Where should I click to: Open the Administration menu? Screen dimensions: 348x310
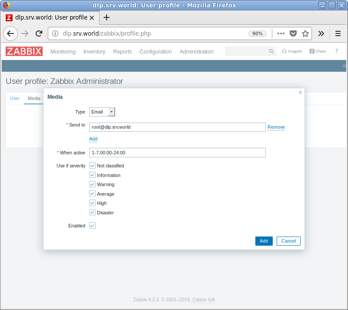pyautogui.click(x=197, y=51)
